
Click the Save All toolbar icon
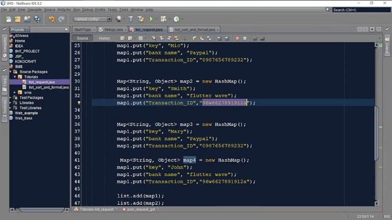pos(37,19)
